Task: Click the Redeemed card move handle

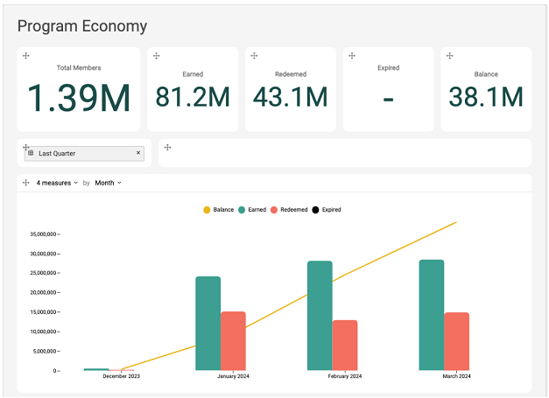Action: coord(254,56)
